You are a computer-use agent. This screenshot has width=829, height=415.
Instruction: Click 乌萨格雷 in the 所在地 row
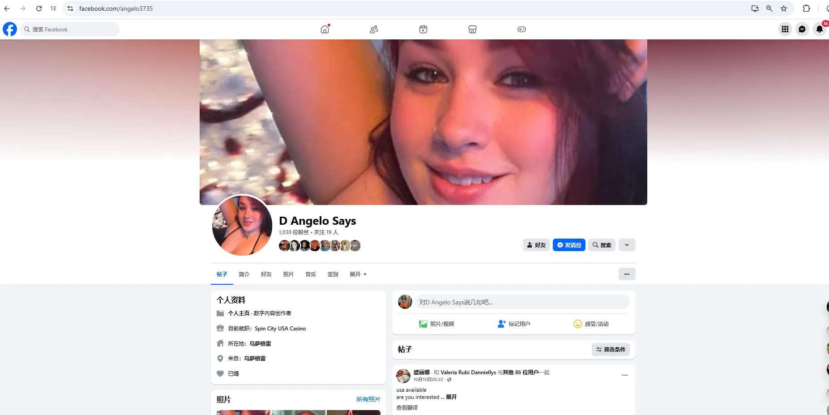[x=260, y=343]
